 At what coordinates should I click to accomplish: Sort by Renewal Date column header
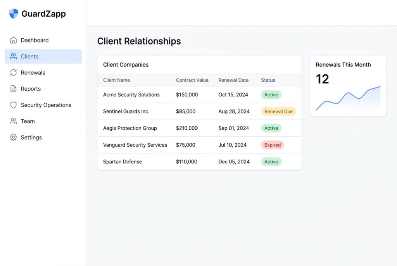(233, 80)
